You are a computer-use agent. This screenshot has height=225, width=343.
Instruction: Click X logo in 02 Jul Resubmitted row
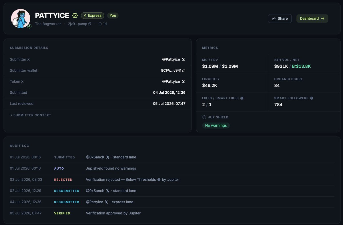(x=108, y=191)
